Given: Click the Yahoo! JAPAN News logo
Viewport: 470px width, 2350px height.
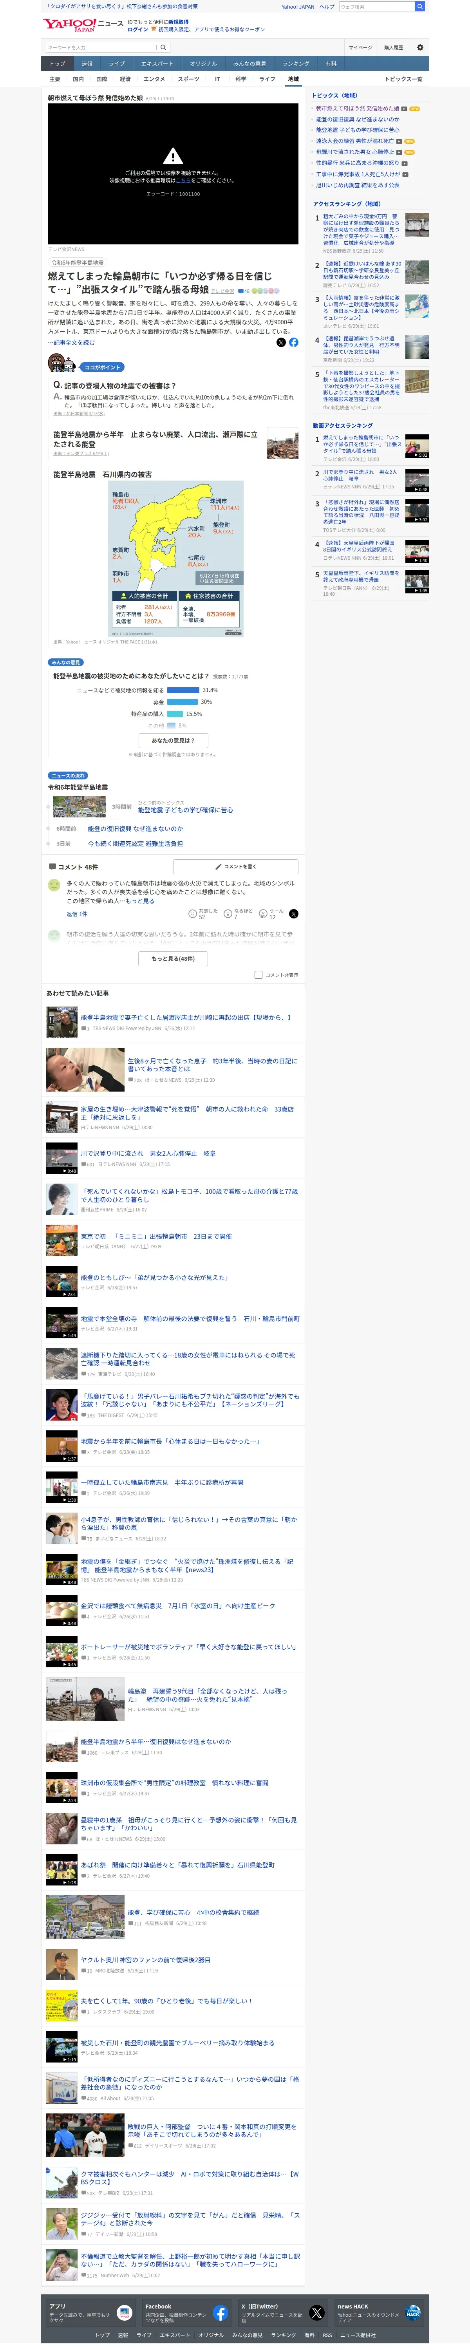Looking at the screenshot, I should 82,25.
